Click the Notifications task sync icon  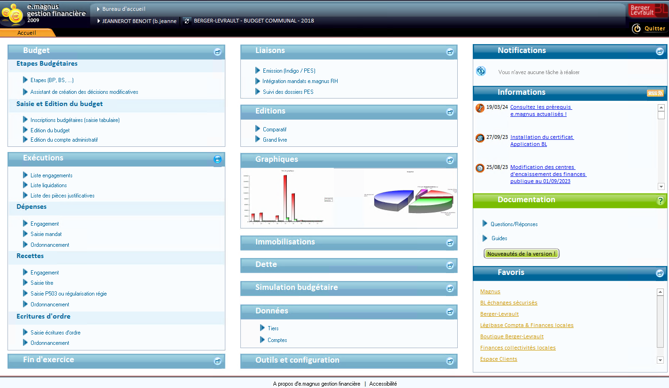(481, 71)
